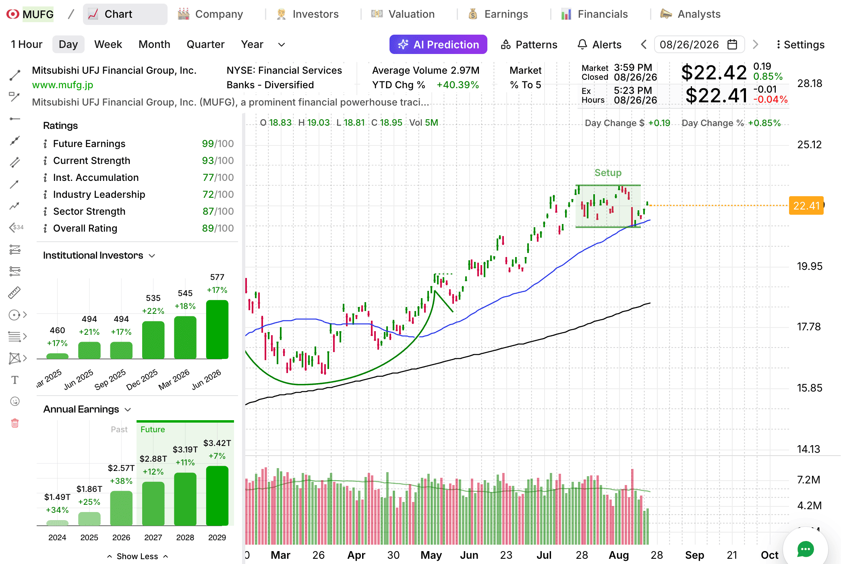Select the extended line two-point tool
The width and height of the screenshot is (841, 564).
(15, 141)
